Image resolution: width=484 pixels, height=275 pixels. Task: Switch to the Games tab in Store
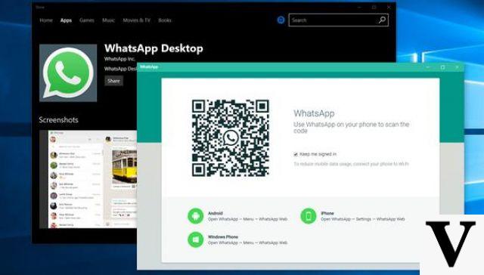(x=87, y=20)
